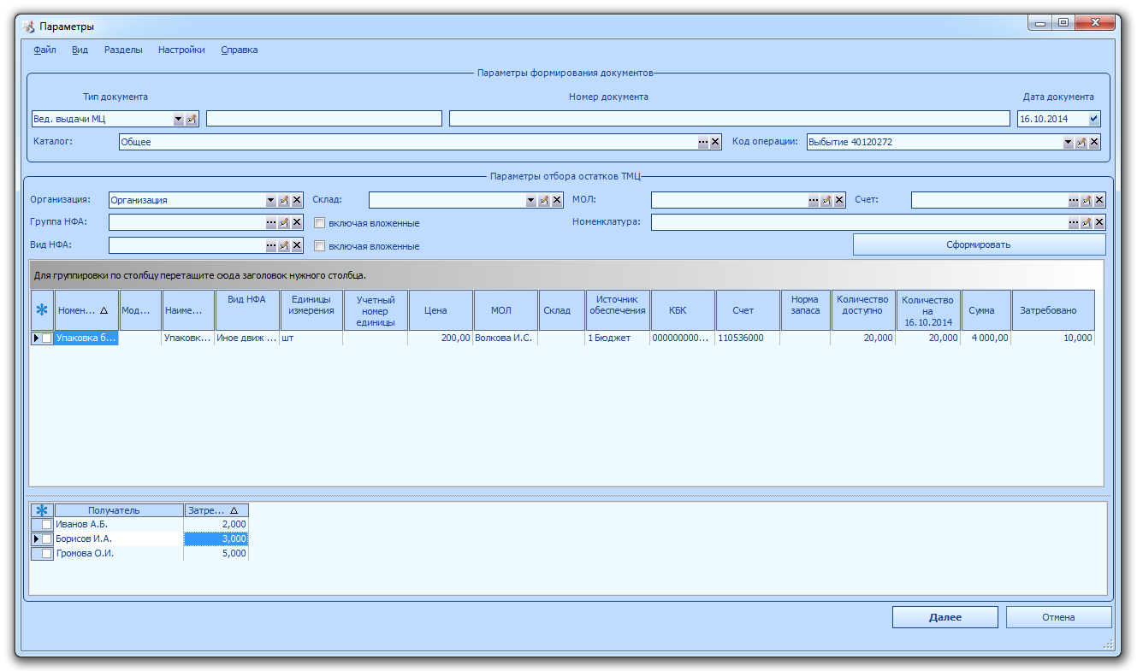This screenshot has width=1137, height=671.
Task: Expand the Код операции dropdown
Action: [x=1069, y=142]
